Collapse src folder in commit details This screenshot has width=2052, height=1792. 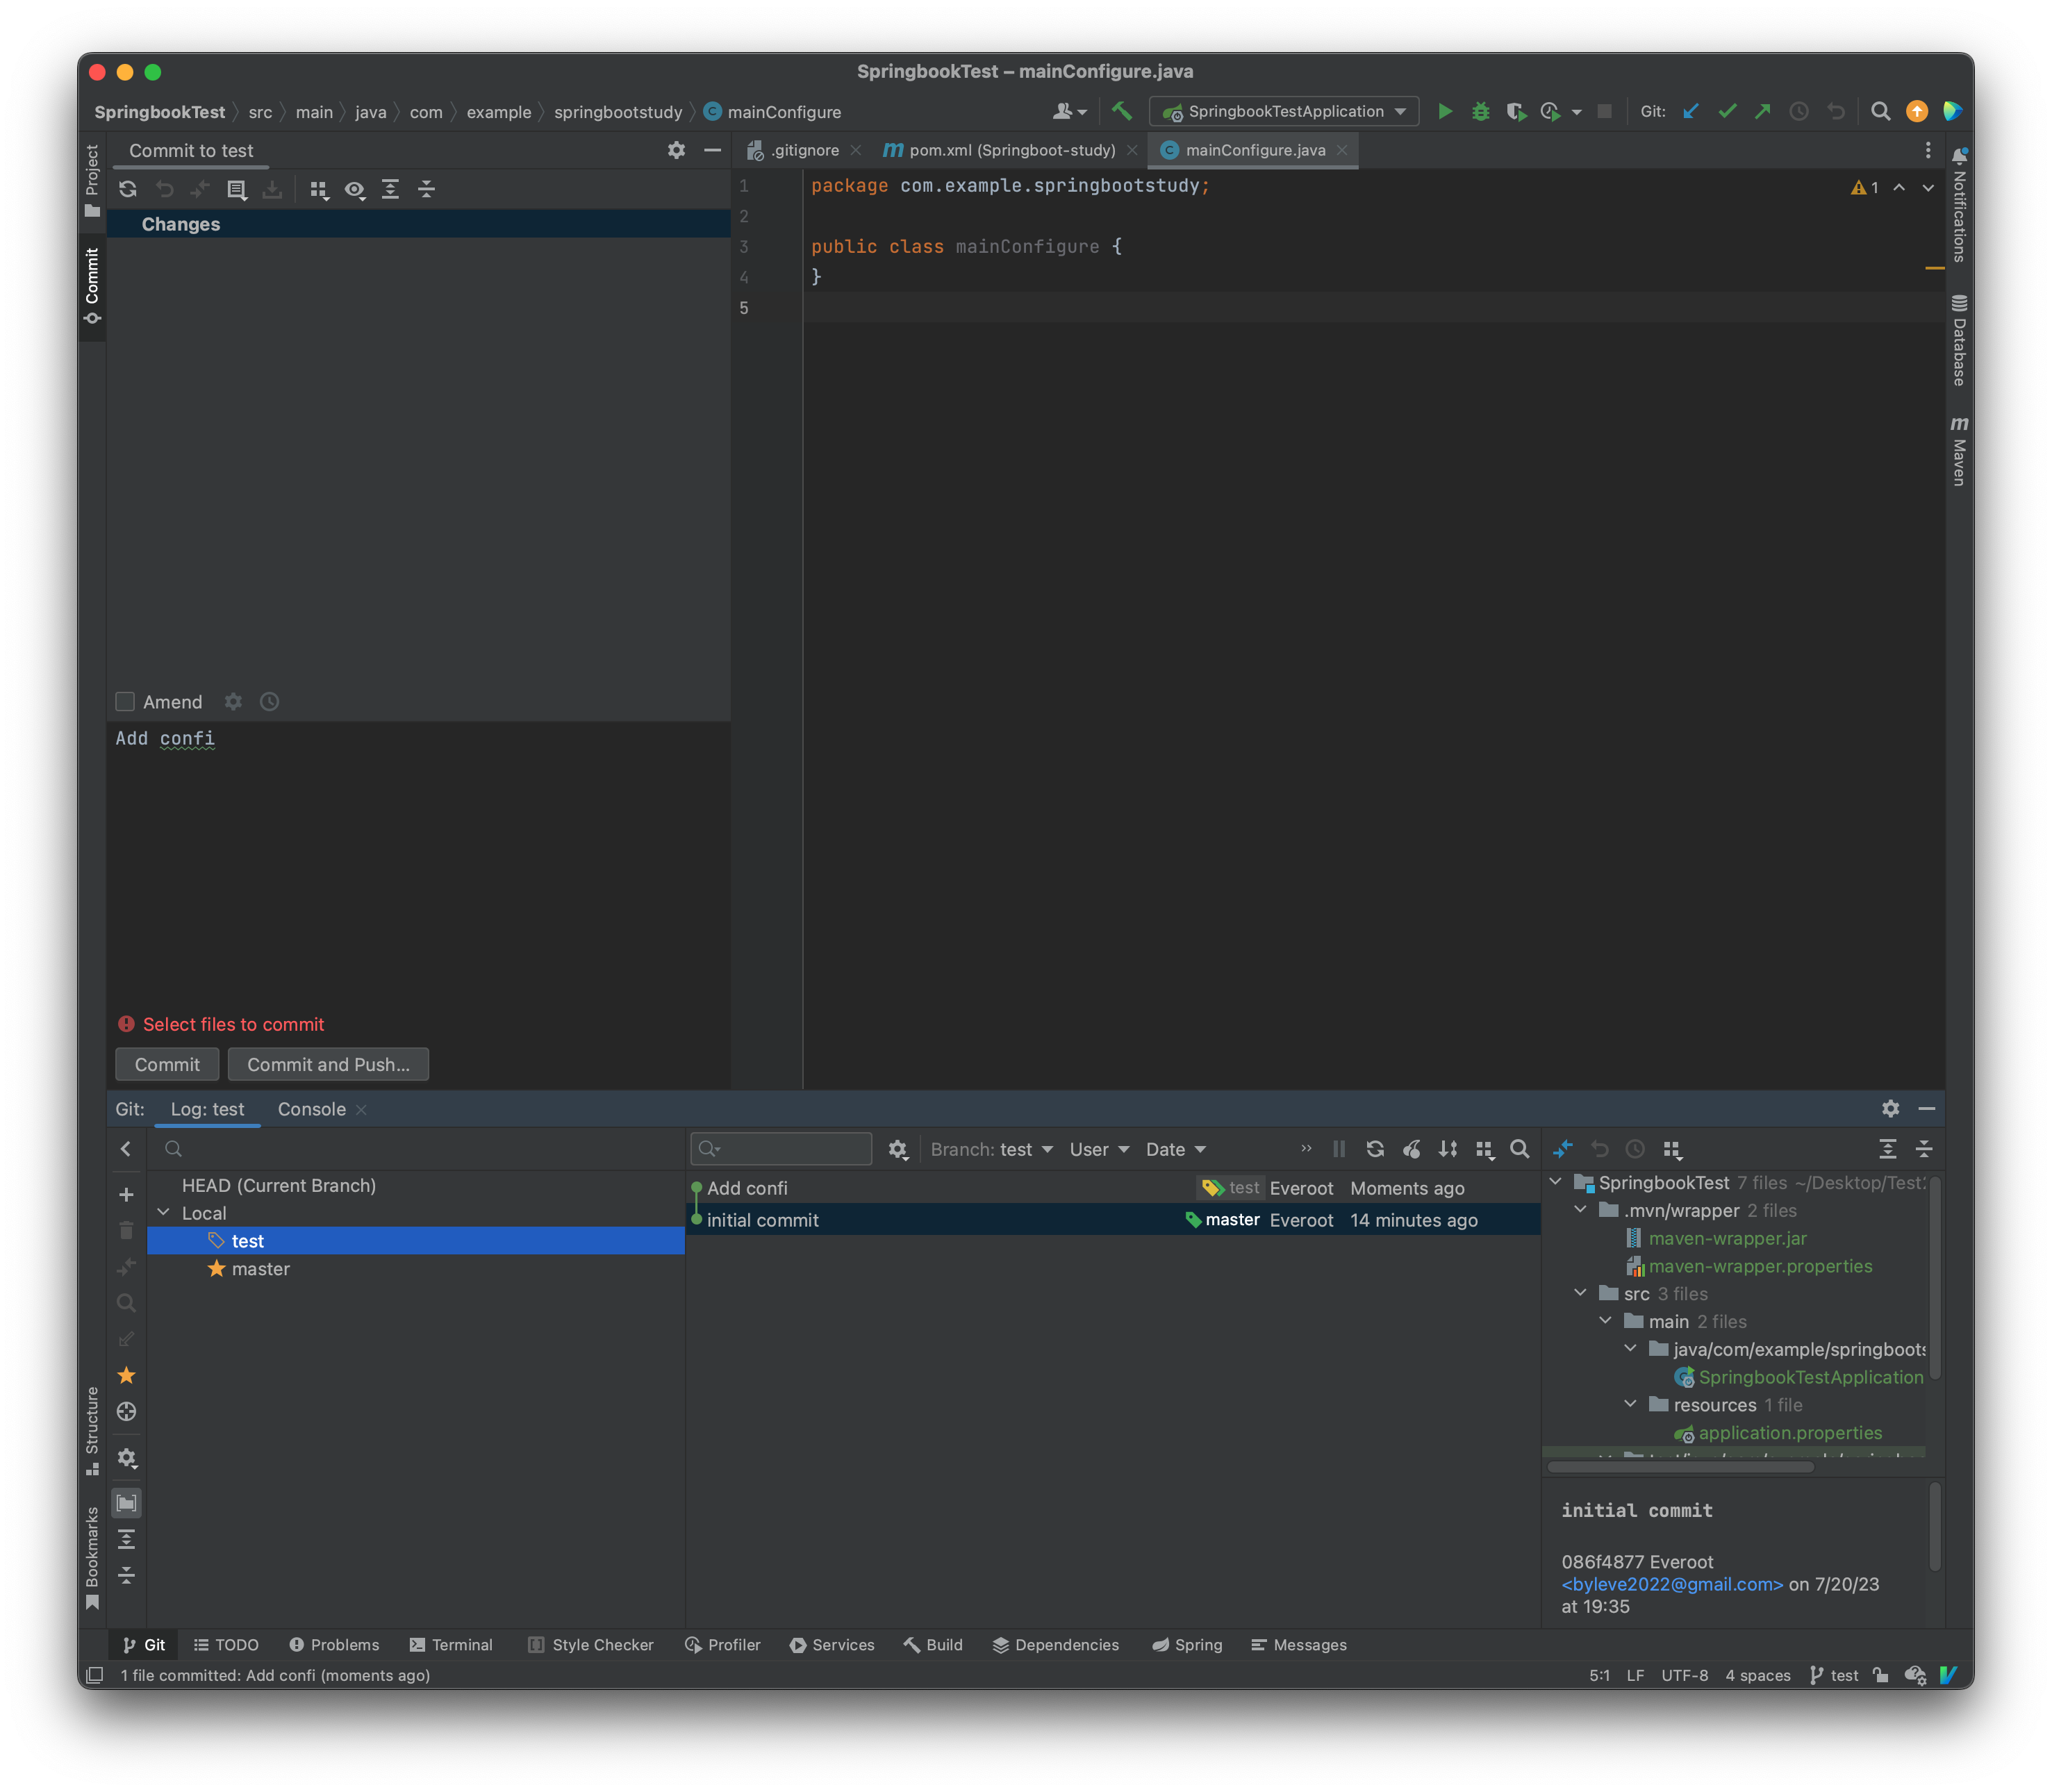[1581, 1293]
